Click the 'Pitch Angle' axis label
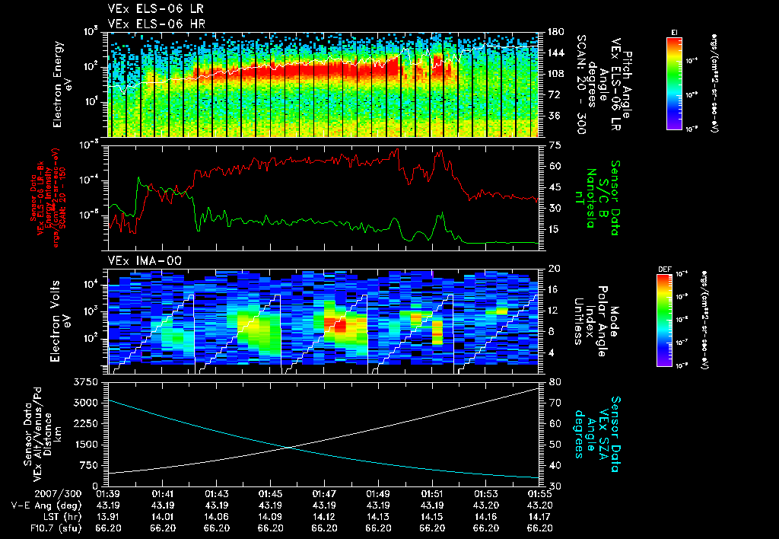The height and width of the screenshot is (539, 779). [x=628, y=85]
